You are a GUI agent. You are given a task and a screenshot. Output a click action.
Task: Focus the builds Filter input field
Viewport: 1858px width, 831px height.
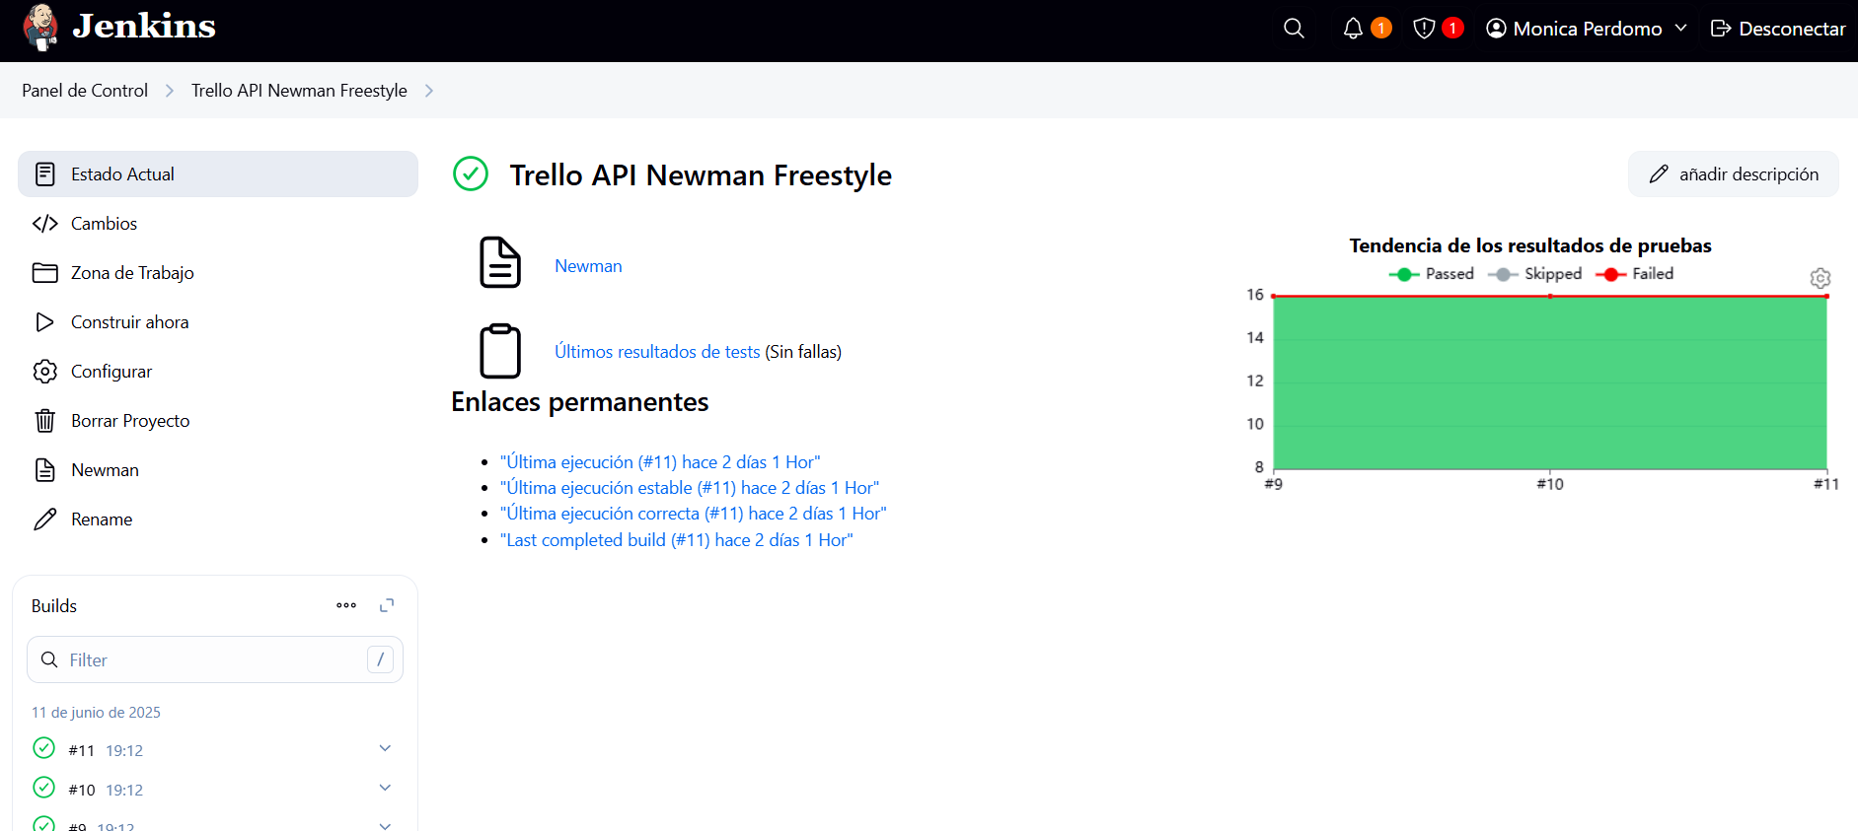[x=215, y=659]
